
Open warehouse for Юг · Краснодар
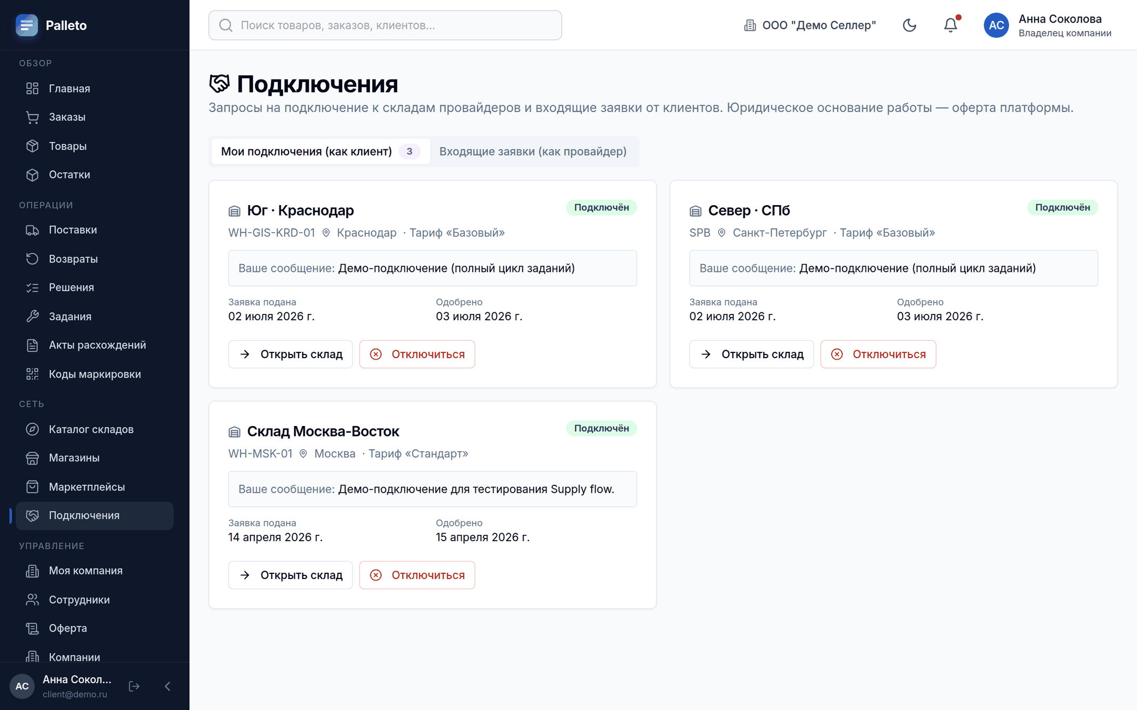coord(291,354)
